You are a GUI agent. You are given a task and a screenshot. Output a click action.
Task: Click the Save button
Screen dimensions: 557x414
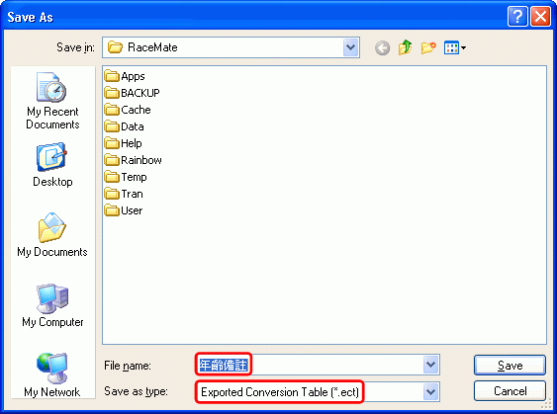tap(510, 365)
